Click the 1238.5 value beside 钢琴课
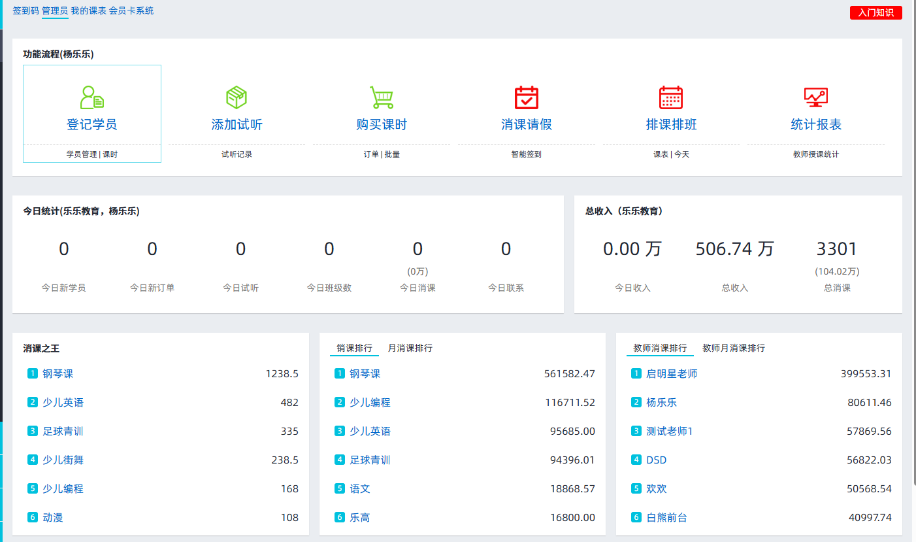This screenshot has width=916, height=542. 282,373
